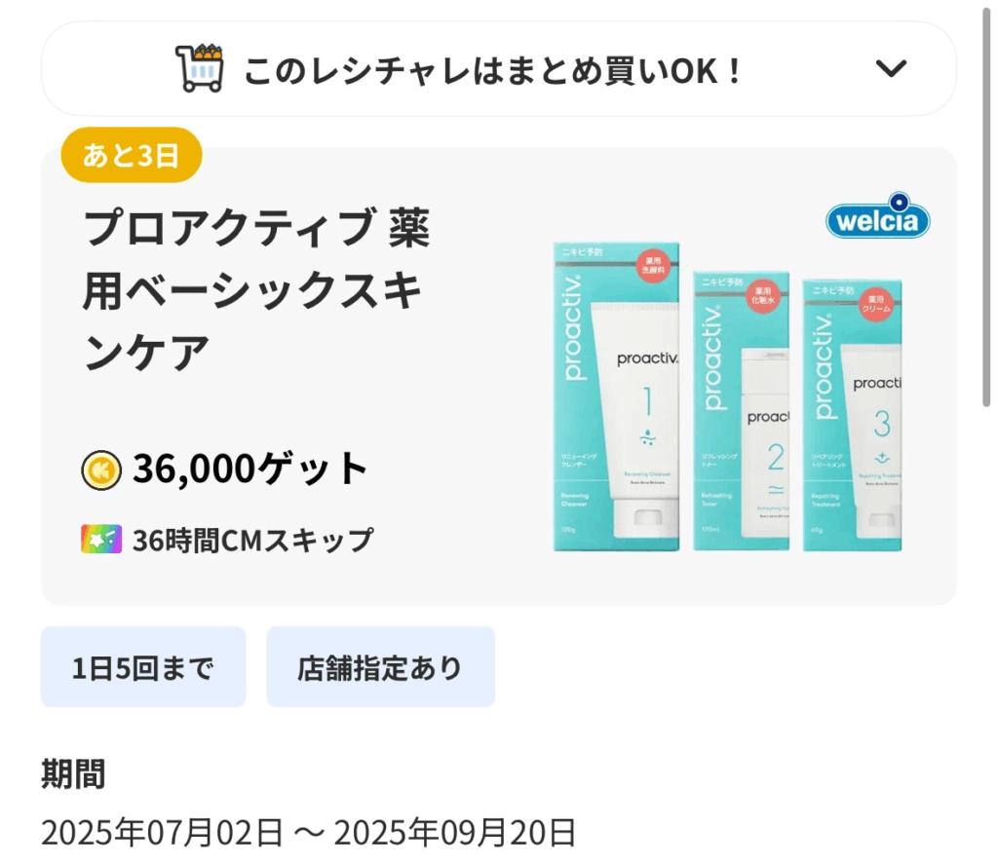
Task: Click the rainbow CM skip ticket icon
Action: pos(101,540)
